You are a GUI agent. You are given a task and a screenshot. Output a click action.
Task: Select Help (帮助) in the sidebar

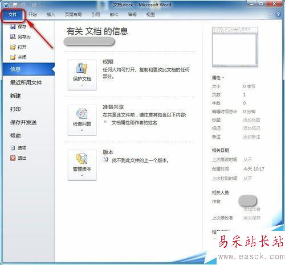click(x=15, y=135)
